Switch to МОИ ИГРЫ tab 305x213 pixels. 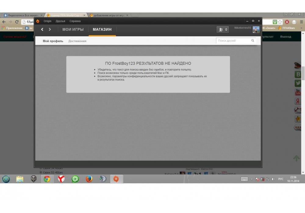pyautogui.click(x=73, y=30)
